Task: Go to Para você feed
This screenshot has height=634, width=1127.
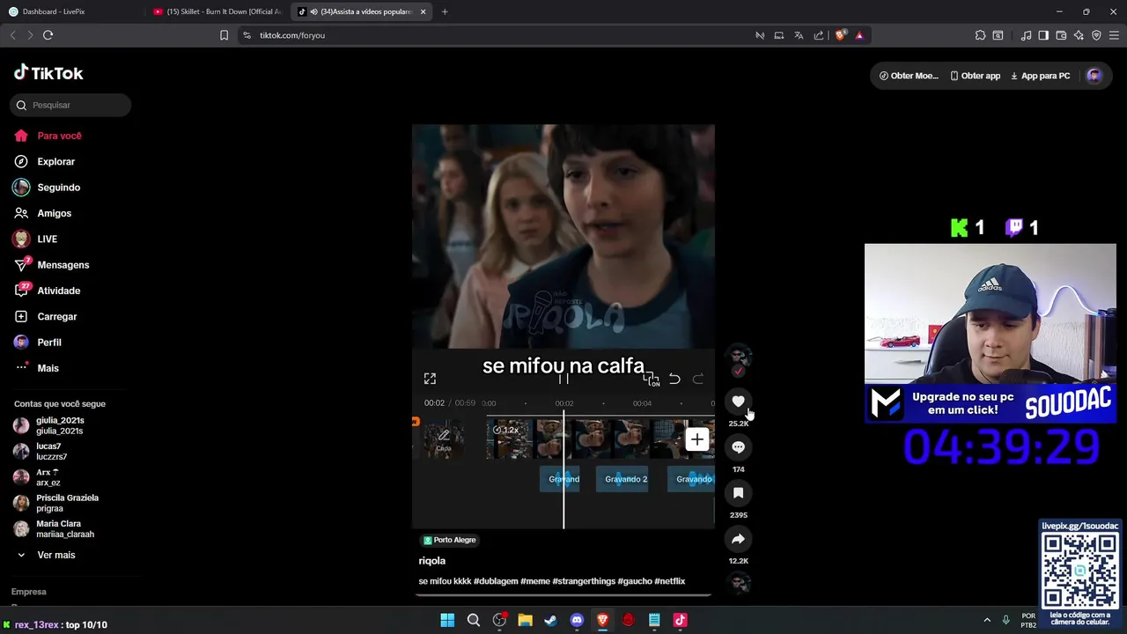Action: click(x=59, y=136)
